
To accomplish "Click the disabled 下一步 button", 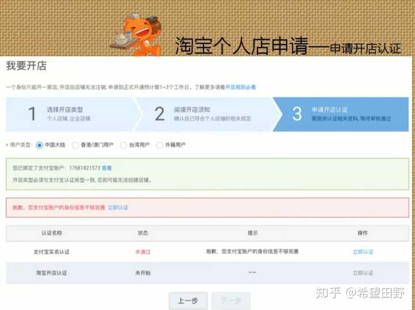I will [231, 301].
